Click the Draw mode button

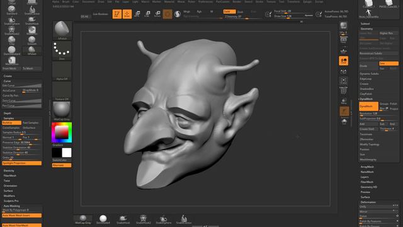click(127, 14)
